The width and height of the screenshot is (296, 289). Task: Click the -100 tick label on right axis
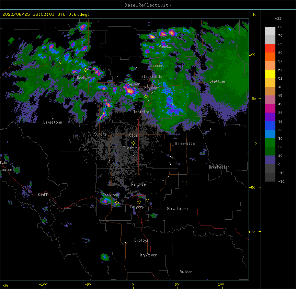pos(251,232)
